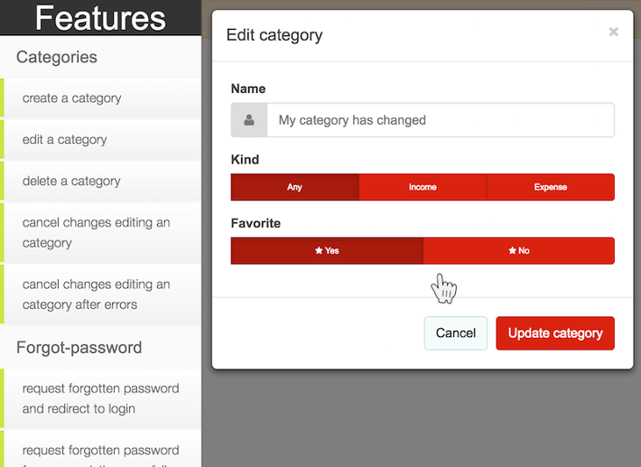
Task: Click the user icon beside Name field
Action: tap(249, 120)
